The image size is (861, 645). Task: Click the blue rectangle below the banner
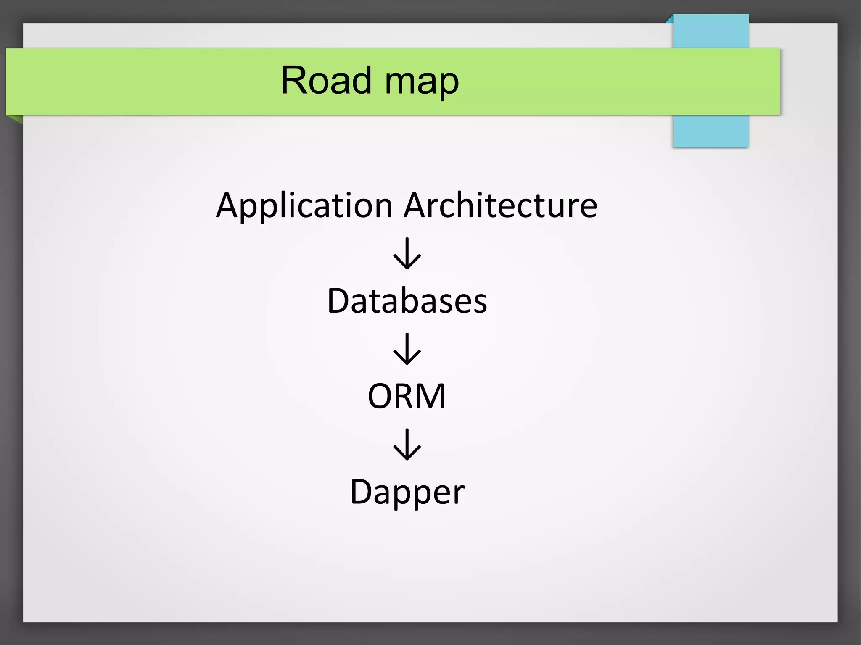point(710,131)
